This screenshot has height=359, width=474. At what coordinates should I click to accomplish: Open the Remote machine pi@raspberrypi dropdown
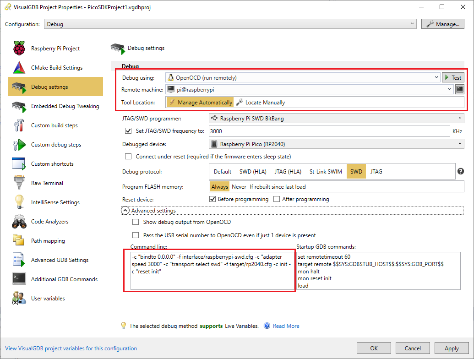point(310,89)
